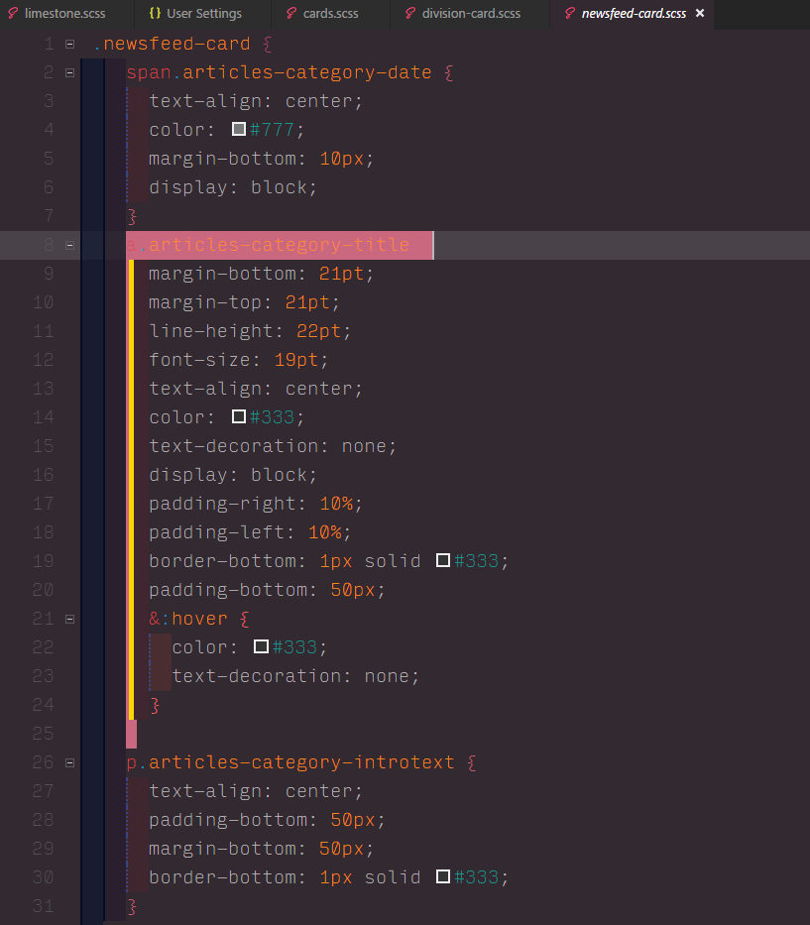The height and width of the screenshot is (925, 810).
Task: Click the color swatch next to #333 on line 14
Action: tap(238, 417)
